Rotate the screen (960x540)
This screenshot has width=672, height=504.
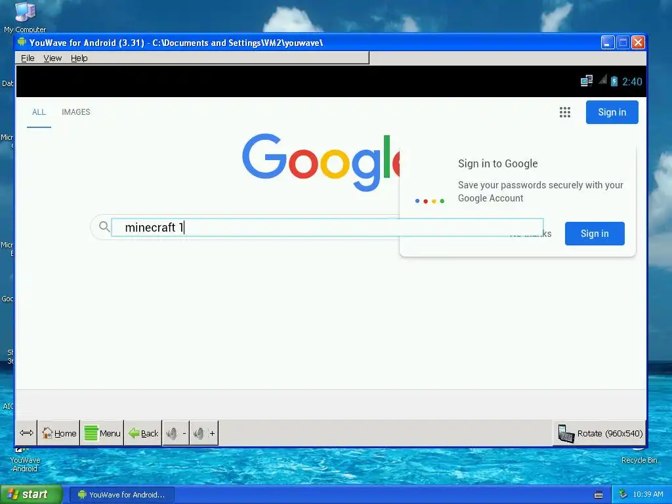click(600, 433)
